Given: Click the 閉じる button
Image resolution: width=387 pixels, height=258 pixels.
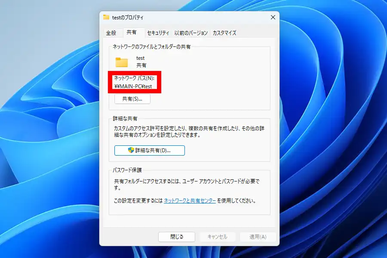Looking at the screenshot, I should [x=177, y=237].
